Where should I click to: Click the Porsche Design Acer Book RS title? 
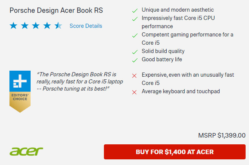pyautogui.click(x=56, y=10)
